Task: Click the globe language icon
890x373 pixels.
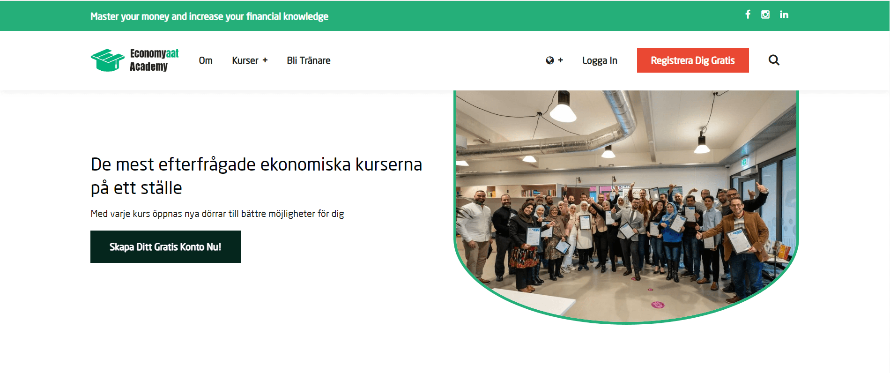Action: pos(550,60)
